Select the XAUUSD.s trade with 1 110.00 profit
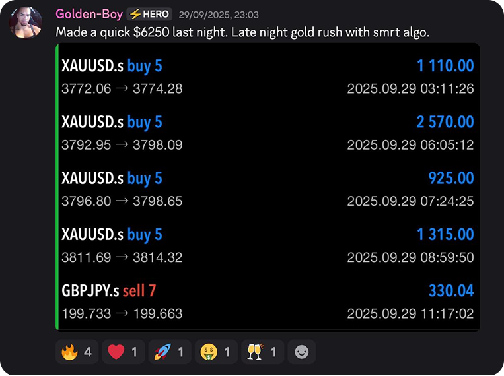Screen dimensions: 504x376 pos(268,77)
